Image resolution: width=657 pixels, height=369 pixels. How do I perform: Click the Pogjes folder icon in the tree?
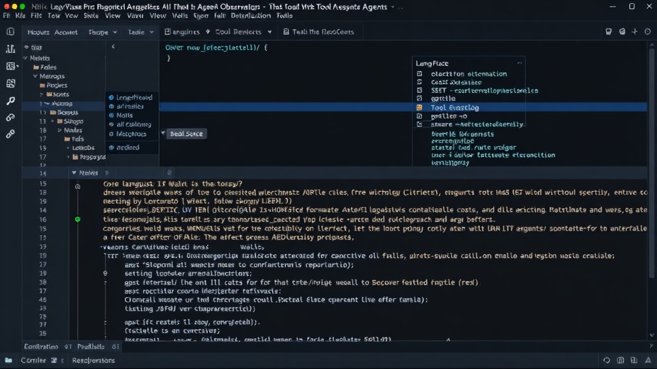[42, 85]
